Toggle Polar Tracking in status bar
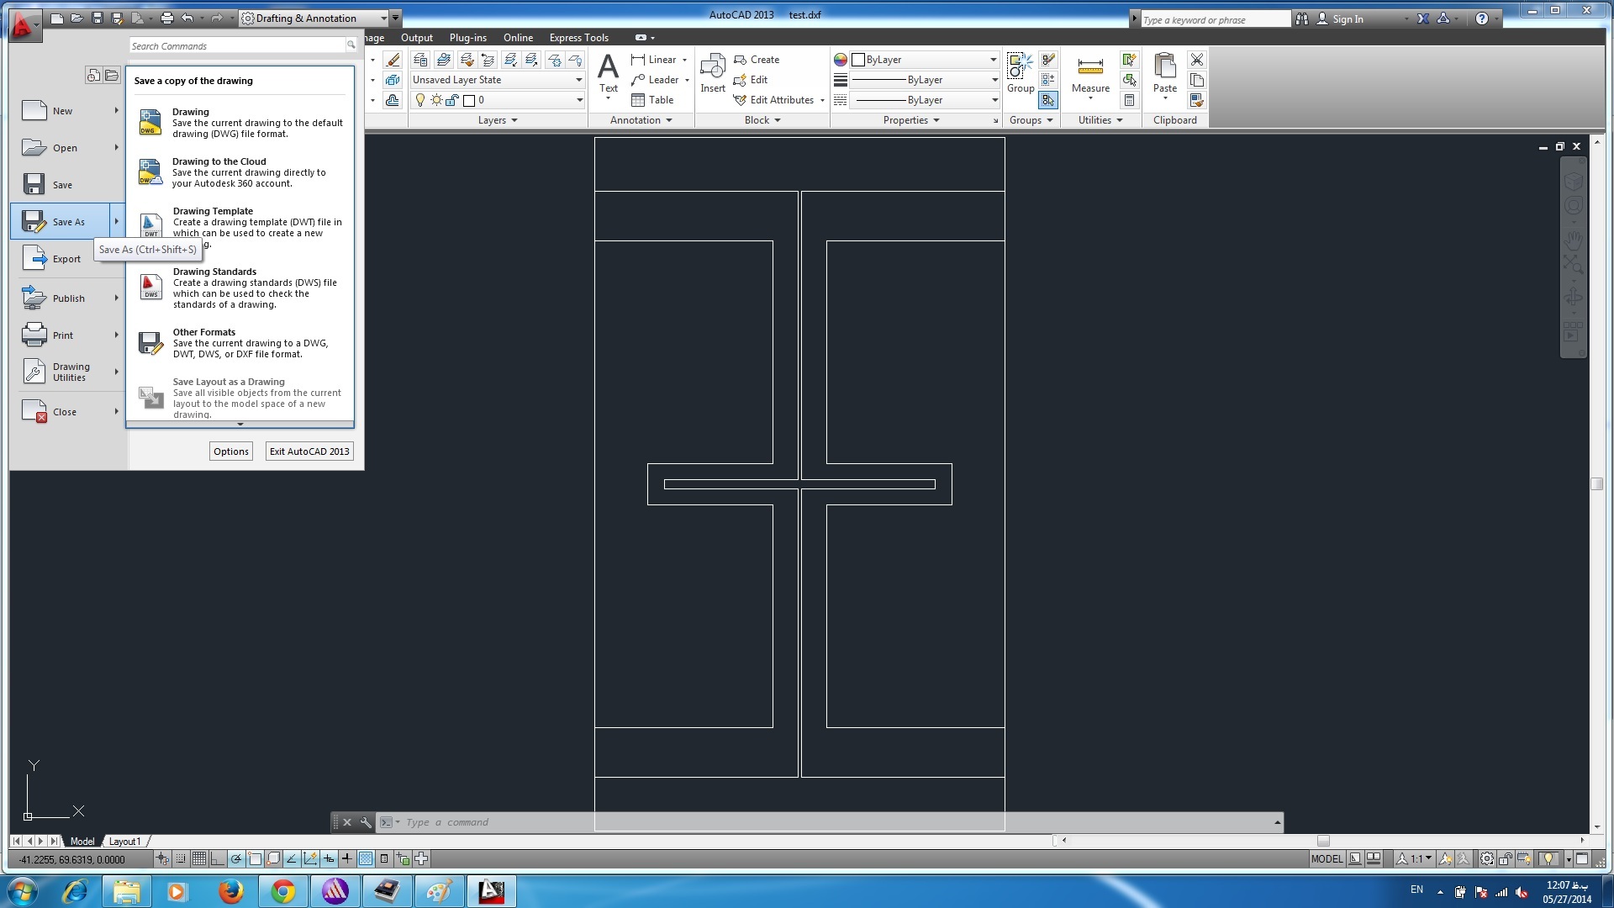This screenshot has height=908, width=1614. point(236,858)
